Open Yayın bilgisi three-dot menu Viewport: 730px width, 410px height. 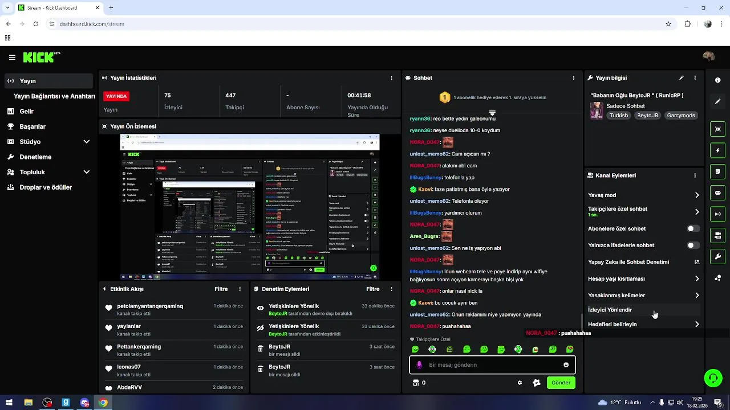pos(695,78)
